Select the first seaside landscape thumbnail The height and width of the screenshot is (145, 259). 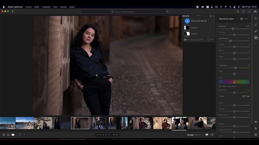[x=8, y=123]
